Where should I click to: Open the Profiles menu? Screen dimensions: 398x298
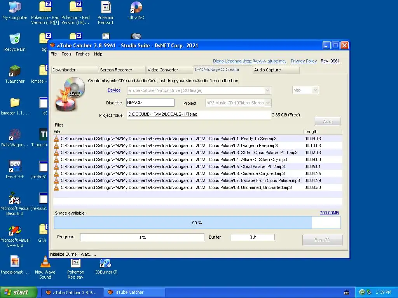tap(83, 54)
